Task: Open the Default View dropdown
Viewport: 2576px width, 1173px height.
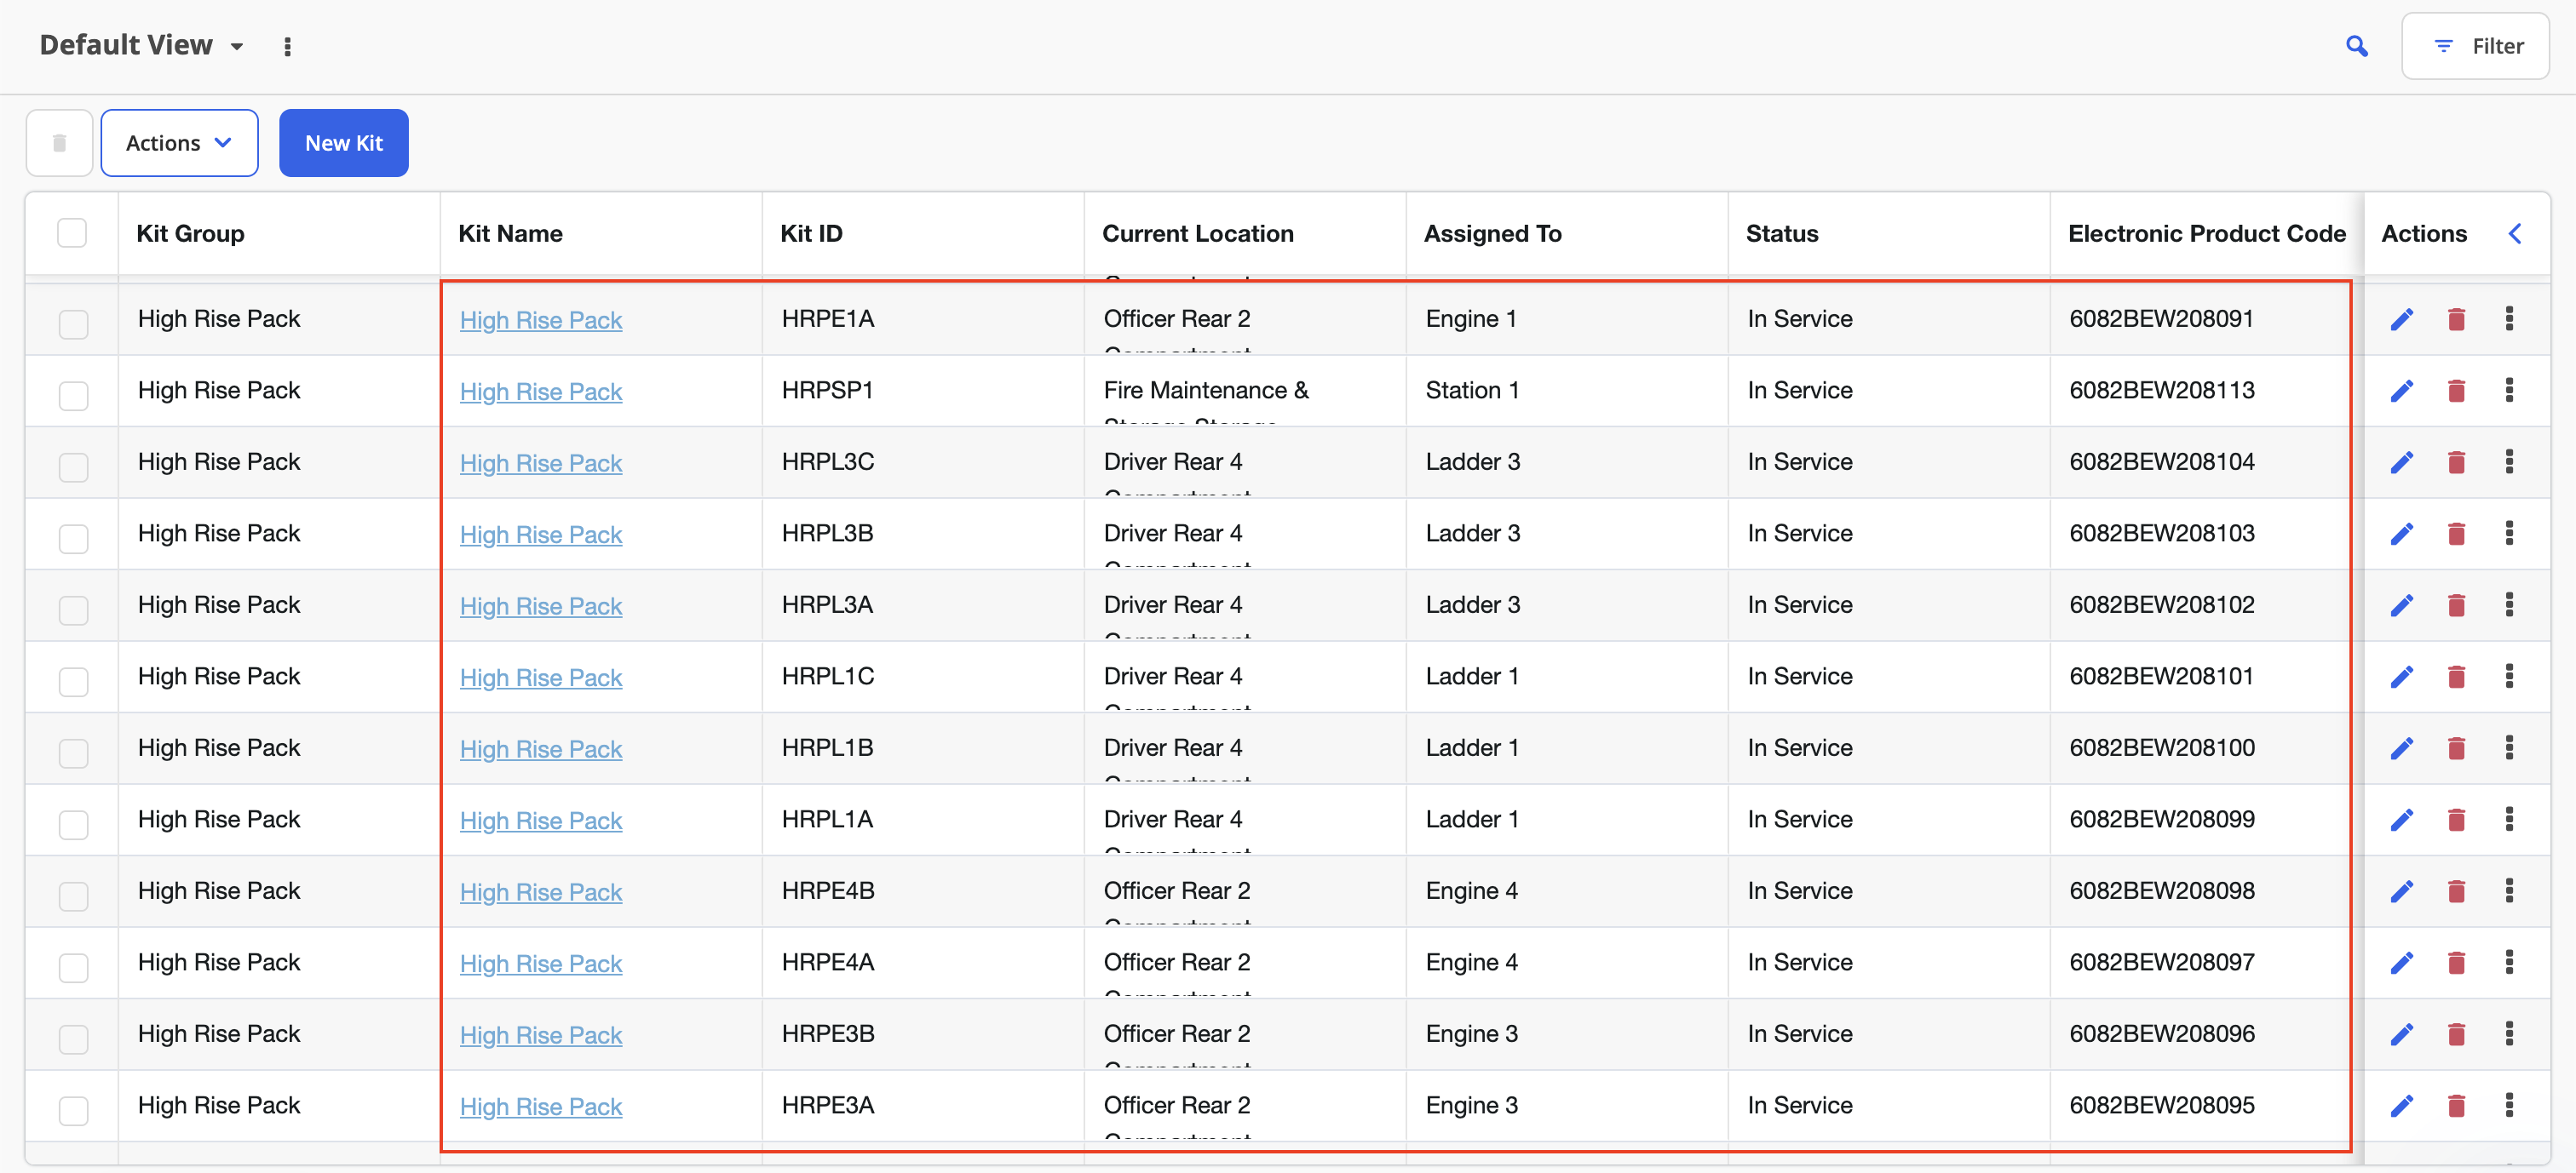Action: [x=142, y=45]
